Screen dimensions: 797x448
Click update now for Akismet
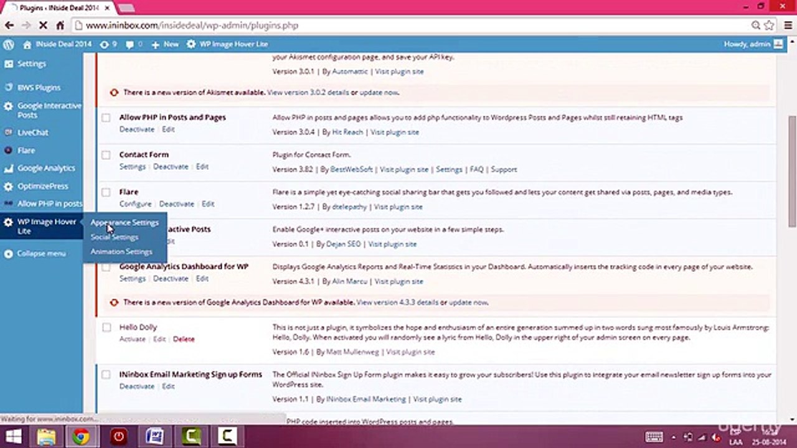coord(379,92)
